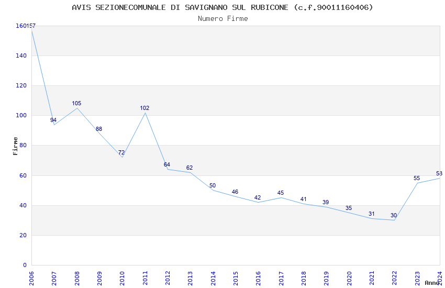Select the data label 46 for 2015
The height and width of the screenshot is (288, 445).
235,192
